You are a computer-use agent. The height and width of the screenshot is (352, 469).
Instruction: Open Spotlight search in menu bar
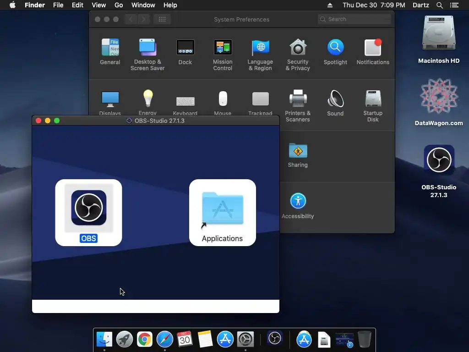[439, 5]
